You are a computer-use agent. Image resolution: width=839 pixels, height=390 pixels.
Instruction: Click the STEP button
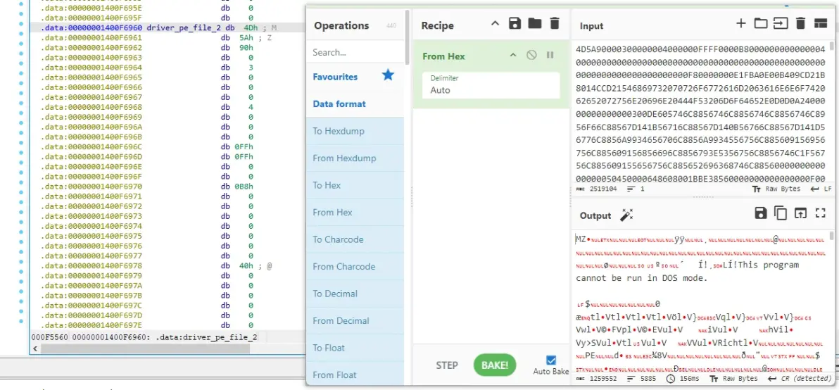click(x=447, y=365)
